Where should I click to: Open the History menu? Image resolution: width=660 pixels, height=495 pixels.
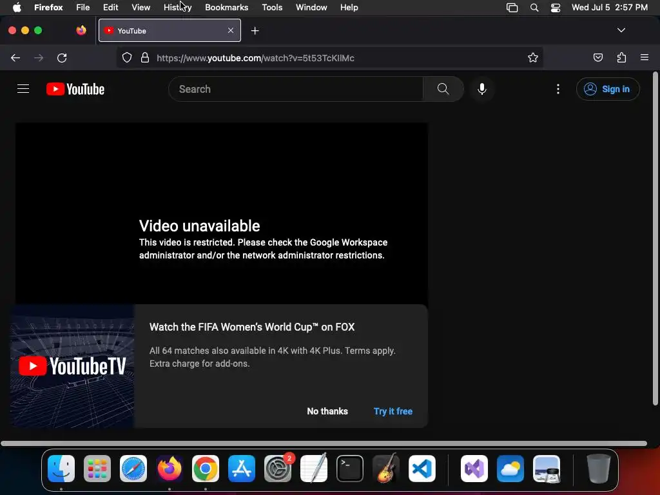178,7
